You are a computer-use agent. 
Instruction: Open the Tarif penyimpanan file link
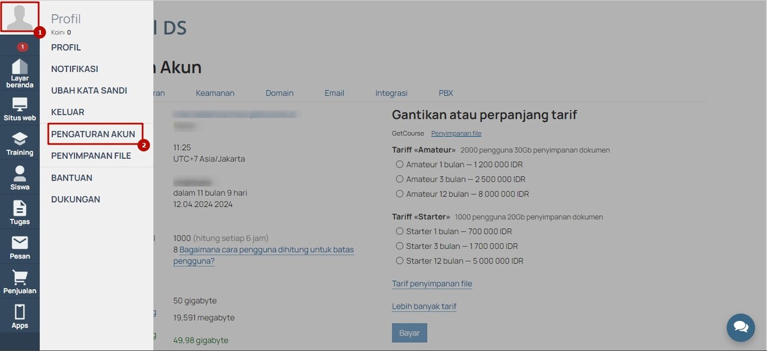[x=431, y=284]
